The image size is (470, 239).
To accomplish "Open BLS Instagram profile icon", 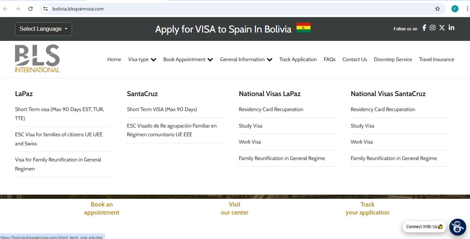I will click(x=433, y=28).
